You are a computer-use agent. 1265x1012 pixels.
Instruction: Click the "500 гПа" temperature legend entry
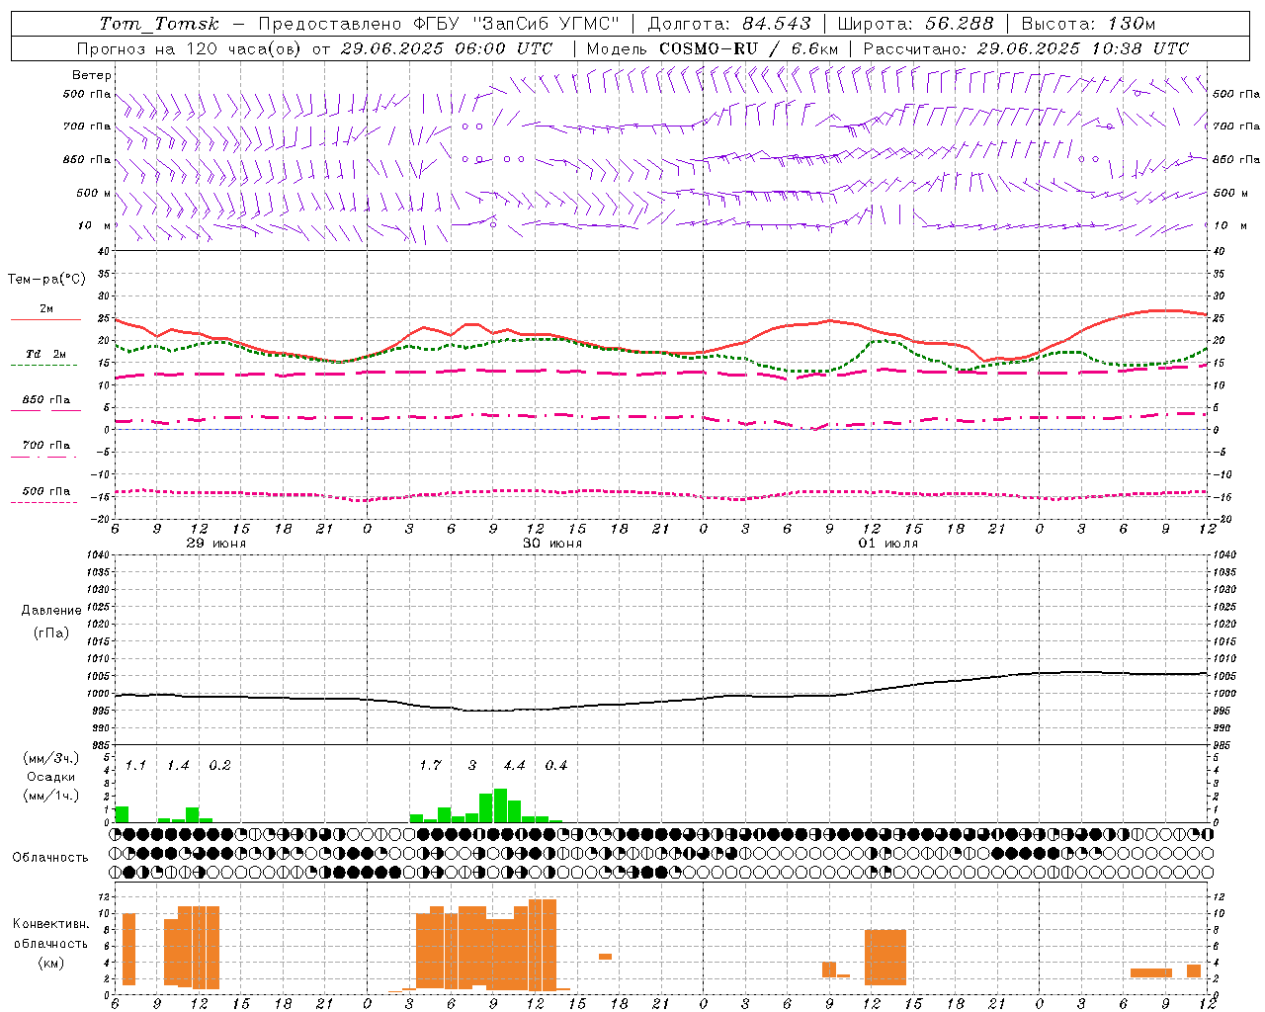46,491
